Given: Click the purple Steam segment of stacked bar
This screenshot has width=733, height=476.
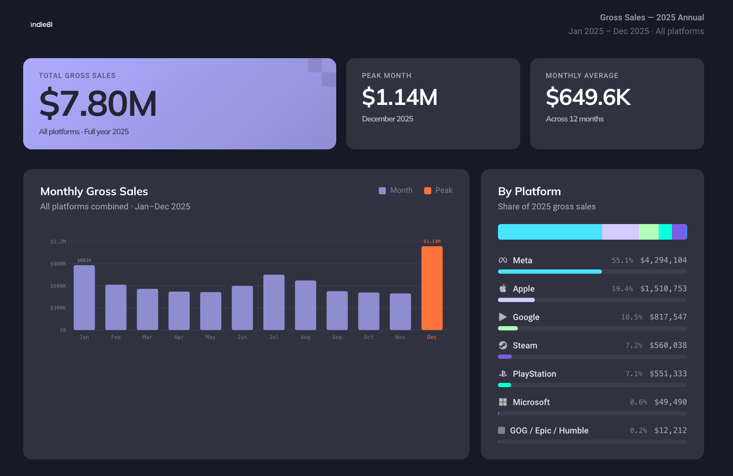Looking at the screenshot, I should point(679,232).
